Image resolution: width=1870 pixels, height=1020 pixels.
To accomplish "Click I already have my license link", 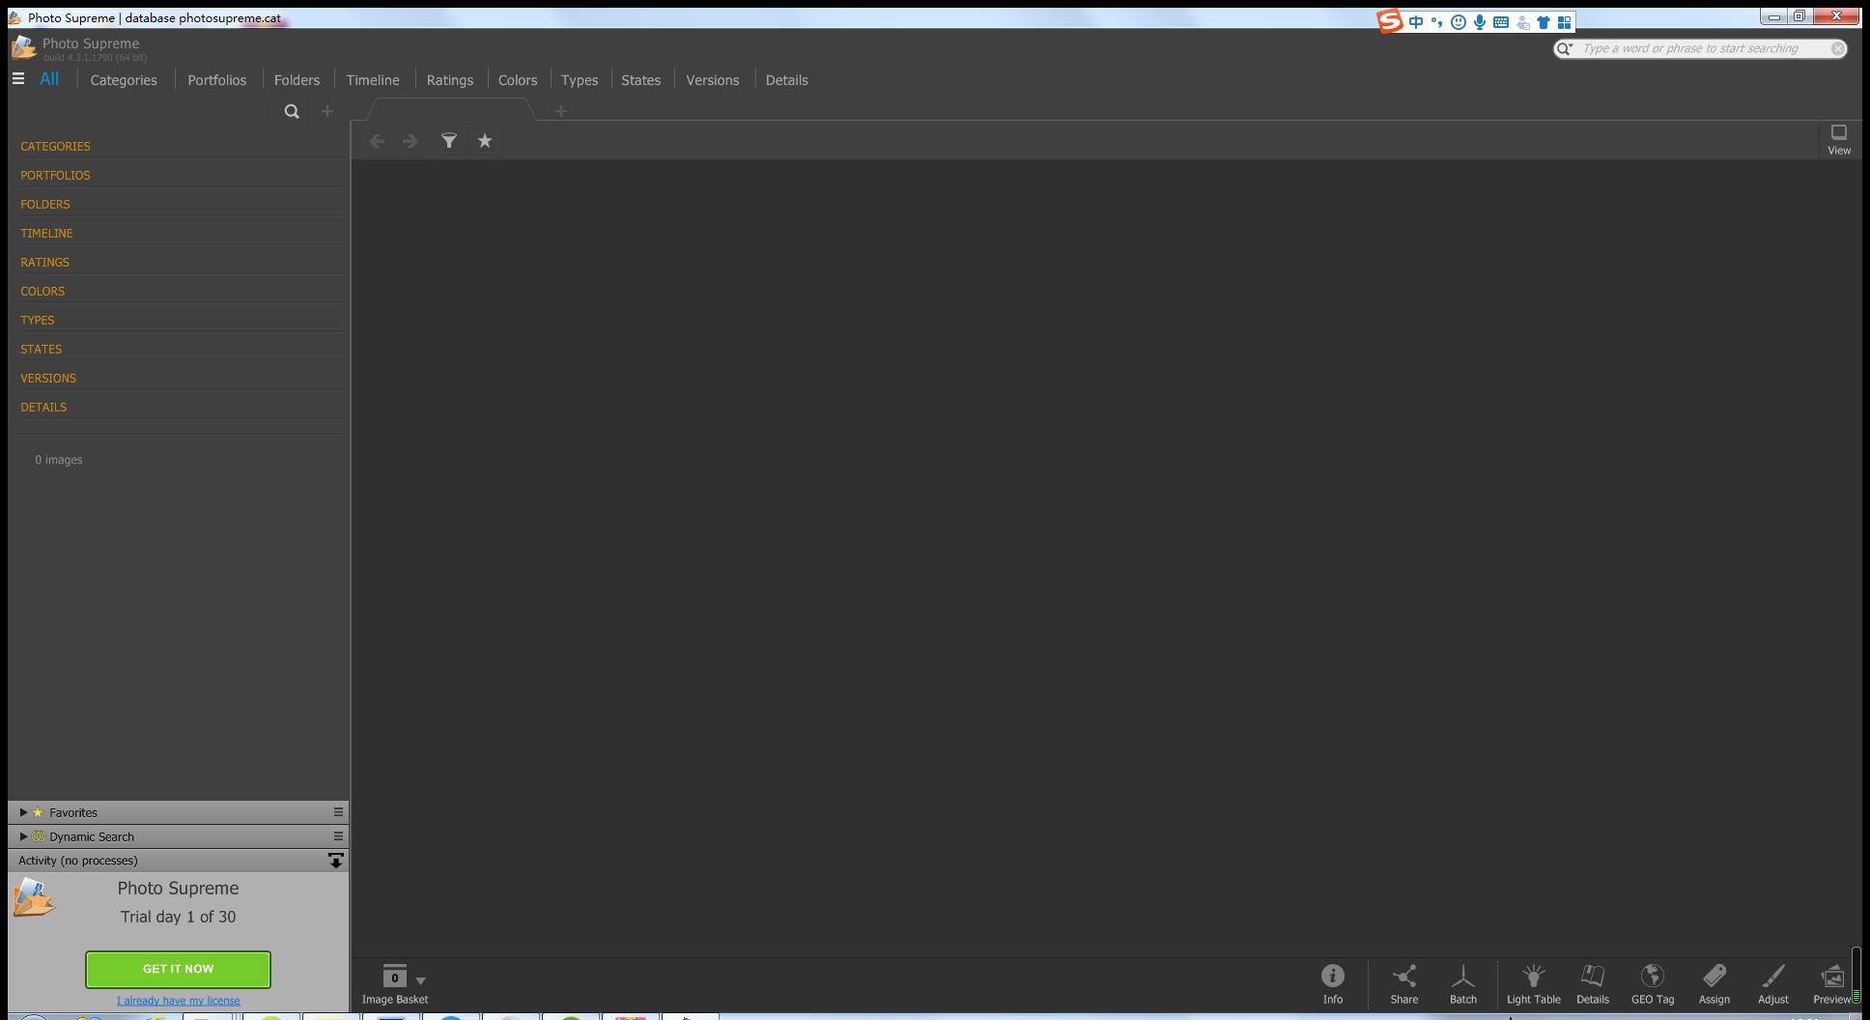I will (179, 1001).
